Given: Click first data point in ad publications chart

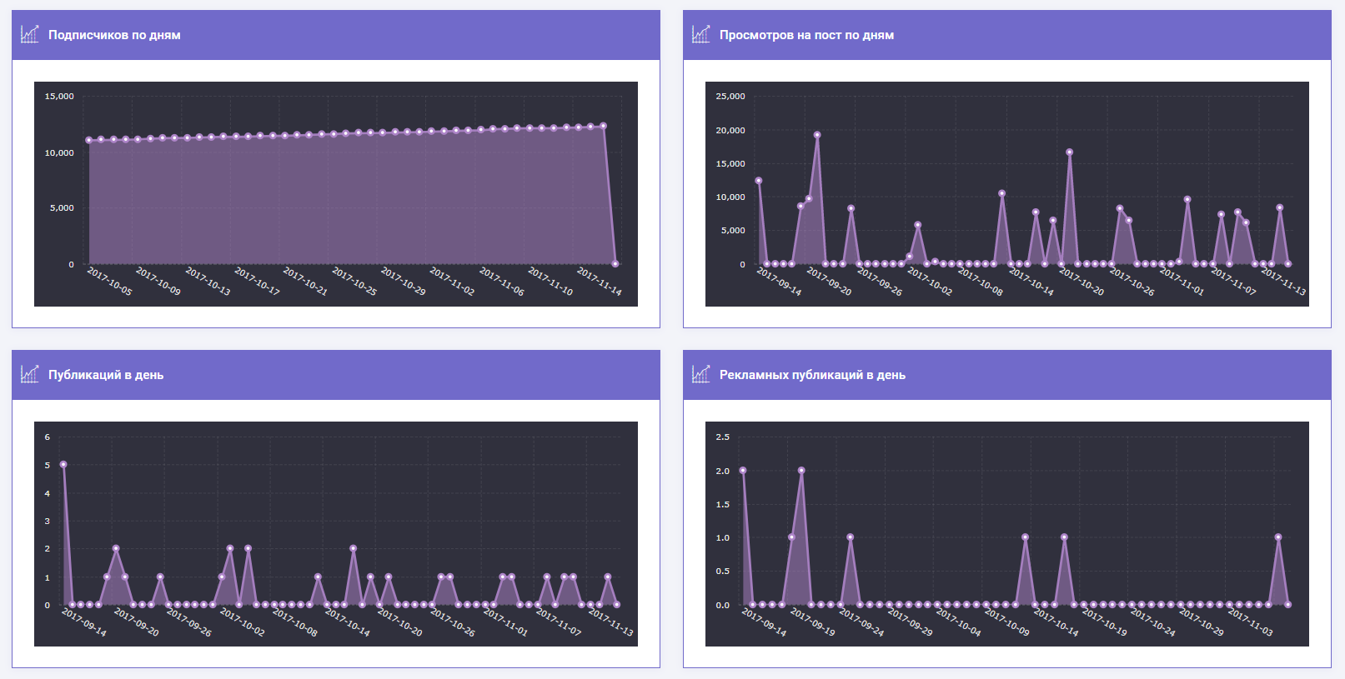Looking at the screenshot, I should pyautogui.click(x=743, y=471).
